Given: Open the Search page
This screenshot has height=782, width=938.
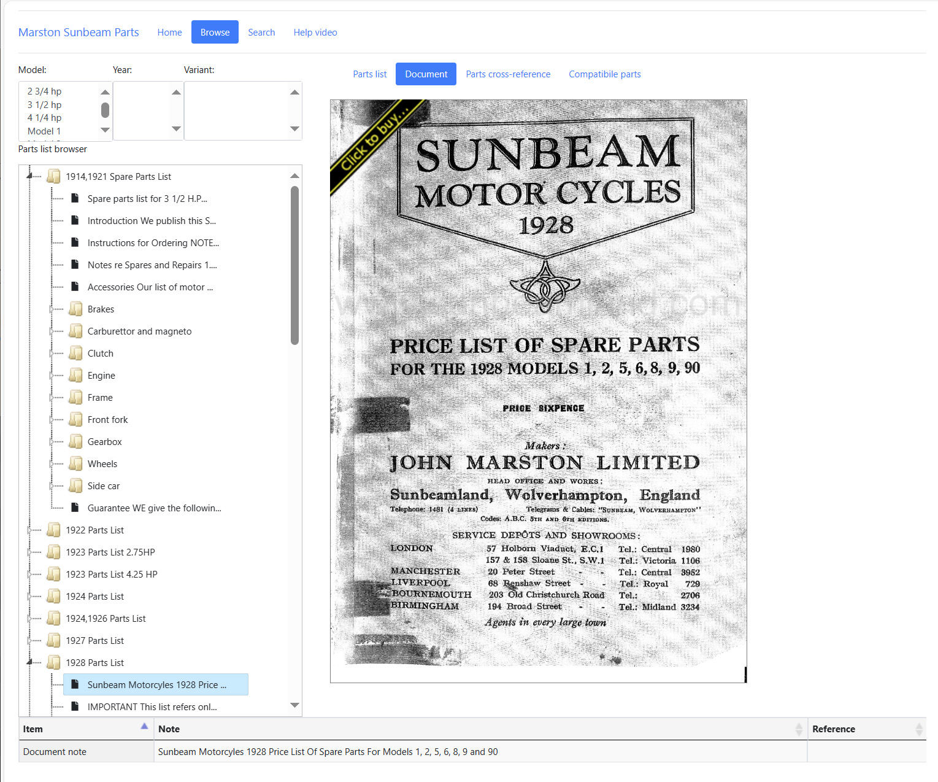Looking at the screenshot, I should 261,33.
